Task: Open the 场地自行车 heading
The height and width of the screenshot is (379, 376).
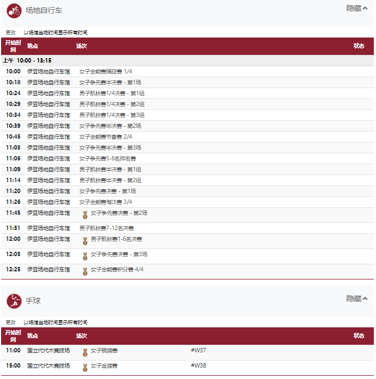Action: coord(44,10)
